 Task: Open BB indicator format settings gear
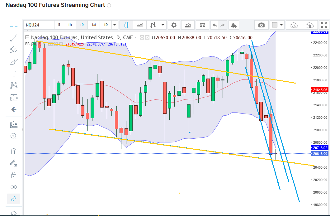[x=55, y=44]
